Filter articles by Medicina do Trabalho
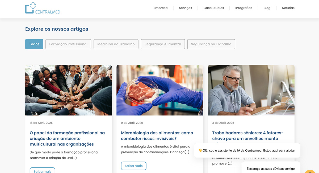The width and height of the screenshot is (319, 173). tap(116, 44)
